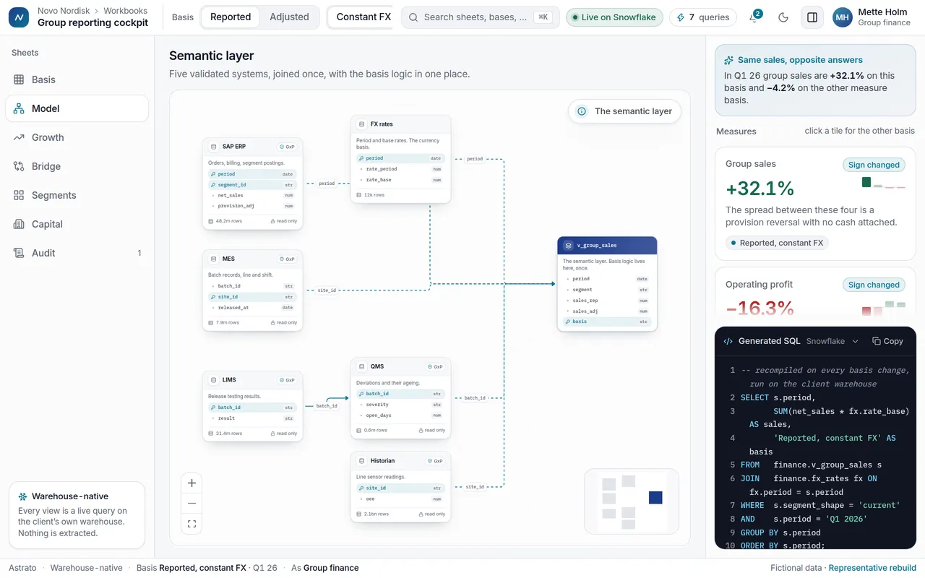Zoom out of the model canvas

click(192, 504)
